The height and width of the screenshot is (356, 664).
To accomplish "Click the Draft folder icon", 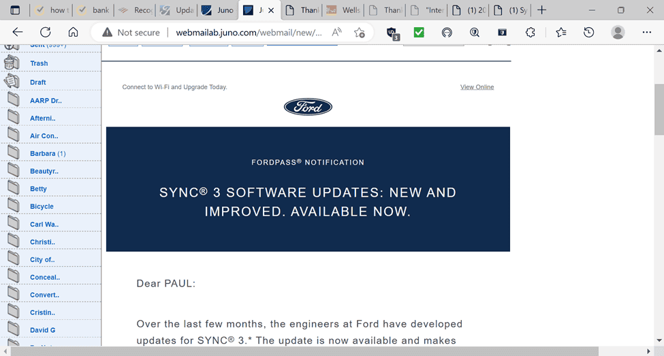I will tap(12, 81).
